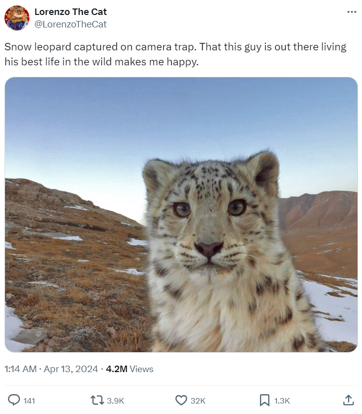The image size is (362, 414).
Task: Click the 1.3K bookmarks count
Action: 282,401
